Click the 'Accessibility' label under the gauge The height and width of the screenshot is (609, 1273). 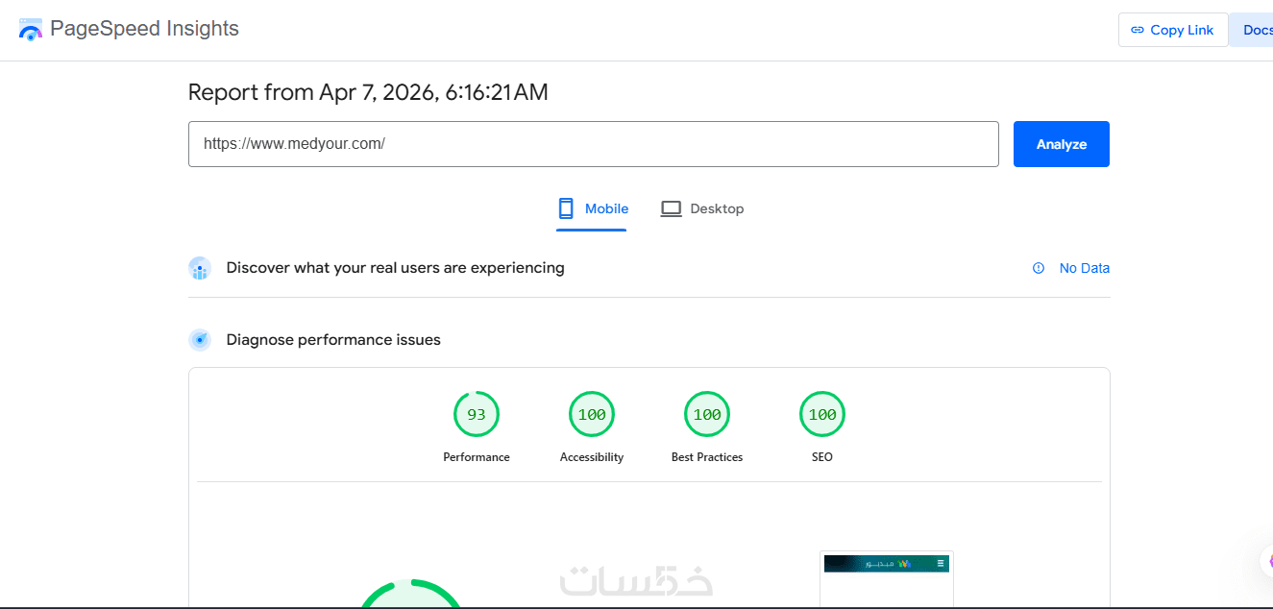point(592,457)
